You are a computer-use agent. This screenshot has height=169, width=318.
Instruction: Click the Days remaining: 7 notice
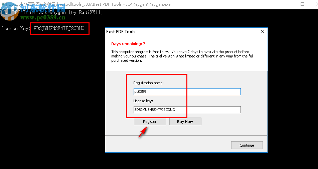(128, 44)
